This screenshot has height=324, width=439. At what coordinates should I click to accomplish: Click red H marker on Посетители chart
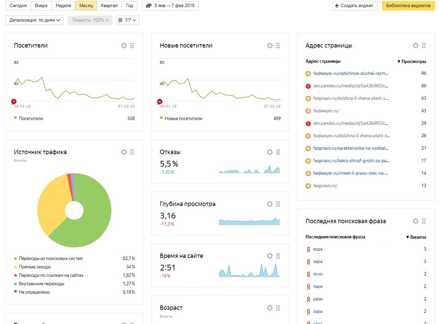(x=14, y=101)
